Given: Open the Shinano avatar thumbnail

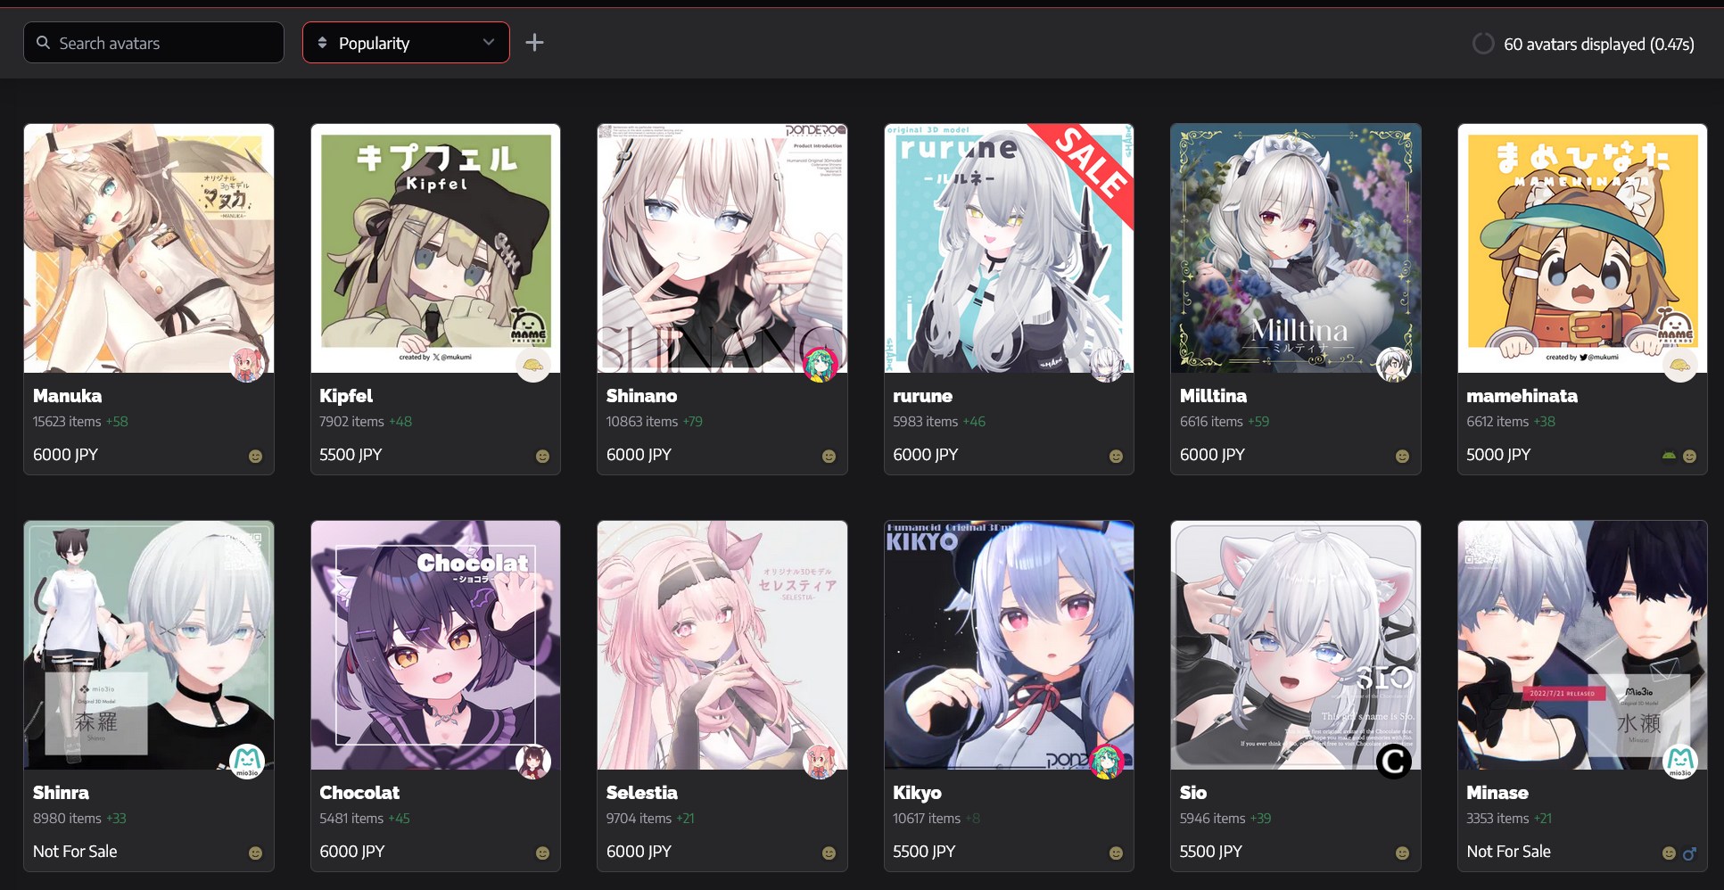Looking at the screenshot, I should (x=722, y=248).
